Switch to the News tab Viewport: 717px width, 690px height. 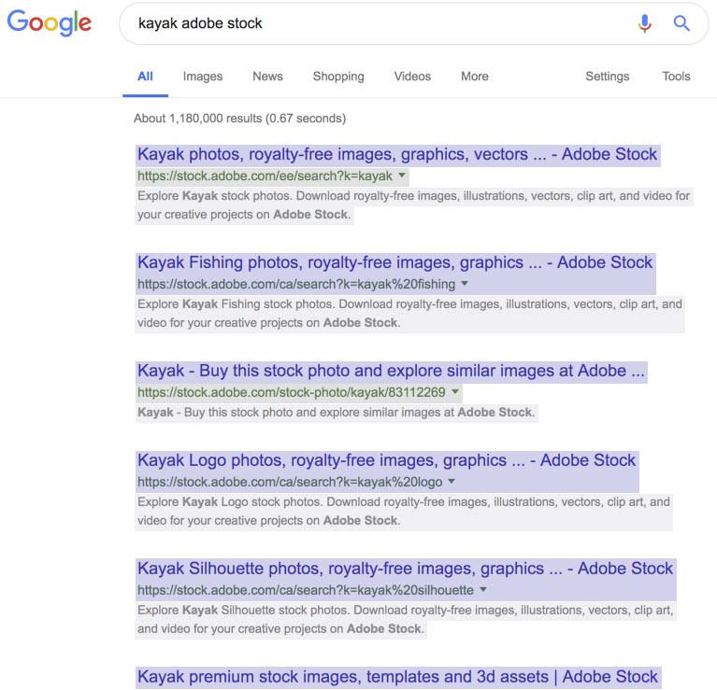267,77
